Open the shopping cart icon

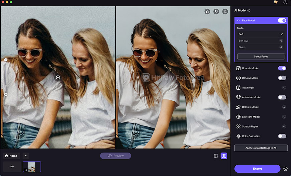point(276,2)
